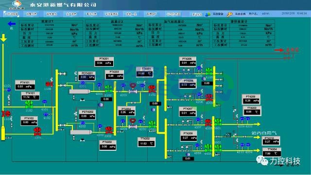Click the two-users login icon
The width and height of the screenshot is (311, 175).
coord(207,14)
